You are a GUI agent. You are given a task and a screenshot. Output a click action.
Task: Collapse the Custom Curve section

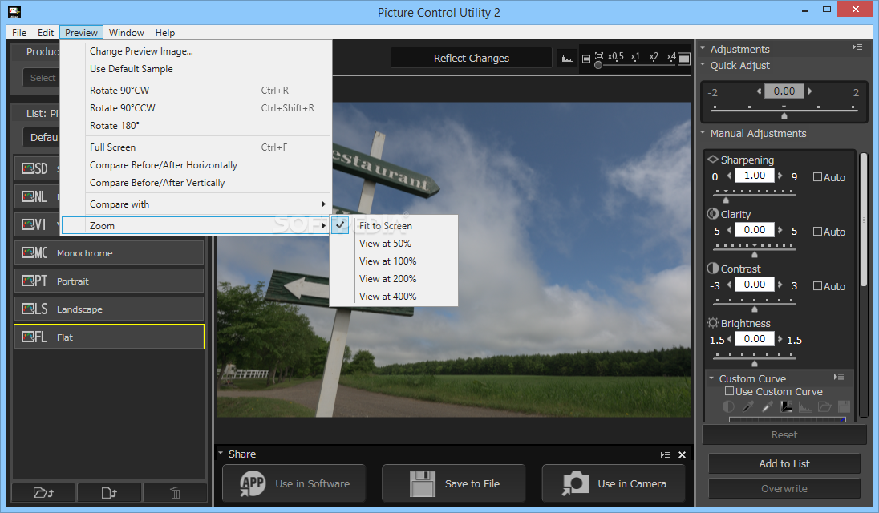711,378
